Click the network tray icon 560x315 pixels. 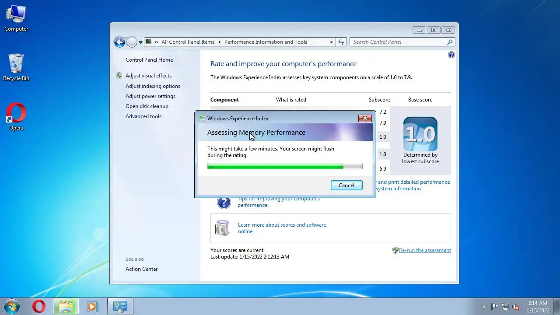(x=505, y=307)
